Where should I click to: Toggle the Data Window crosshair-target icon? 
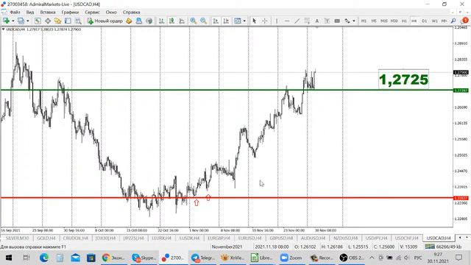point(48,21)
